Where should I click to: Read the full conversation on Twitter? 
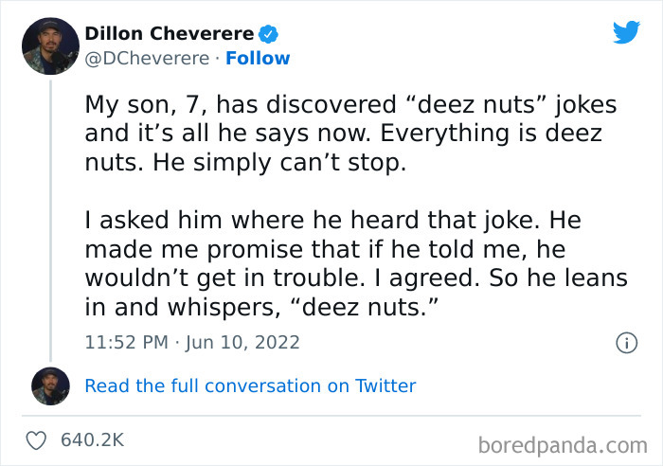point(250,385)
